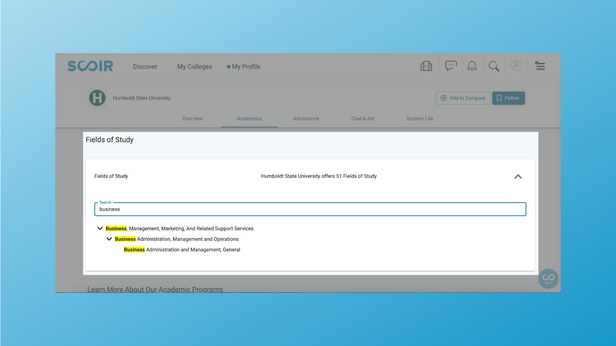Click the search magnifier icon in header

coord(494,66)
